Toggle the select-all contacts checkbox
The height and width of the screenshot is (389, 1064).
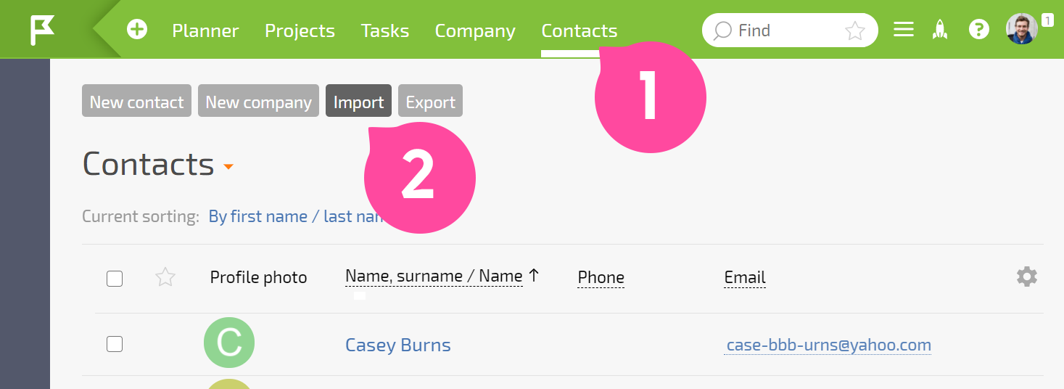(115, 278)
